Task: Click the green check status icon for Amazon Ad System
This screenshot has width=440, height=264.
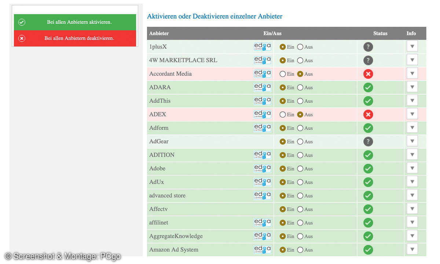Action: pos(368,250)
